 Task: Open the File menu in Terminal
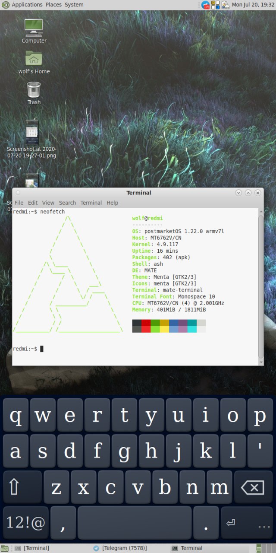coord(19,203)
